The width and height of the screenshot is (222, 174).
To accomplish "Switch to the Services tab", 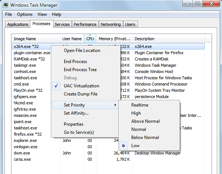I will [62, 24].
